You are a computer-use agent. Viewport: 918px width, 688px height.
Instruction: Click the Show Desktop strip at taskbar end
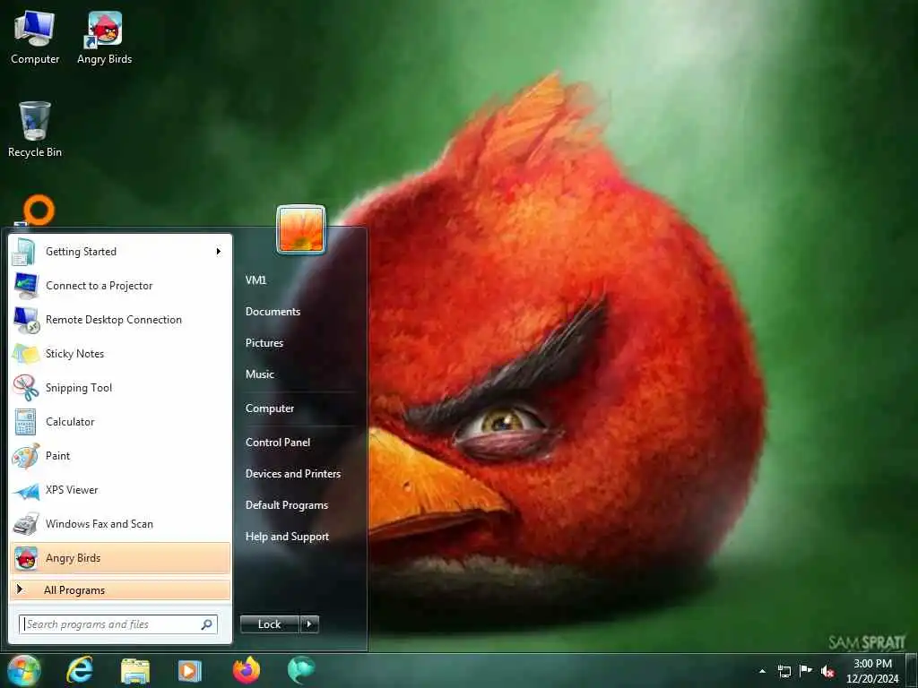[x=913, y=671]
